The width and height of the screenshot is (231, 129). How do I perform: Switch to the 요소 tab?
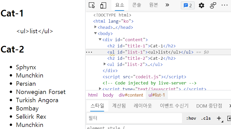(120, 5)
